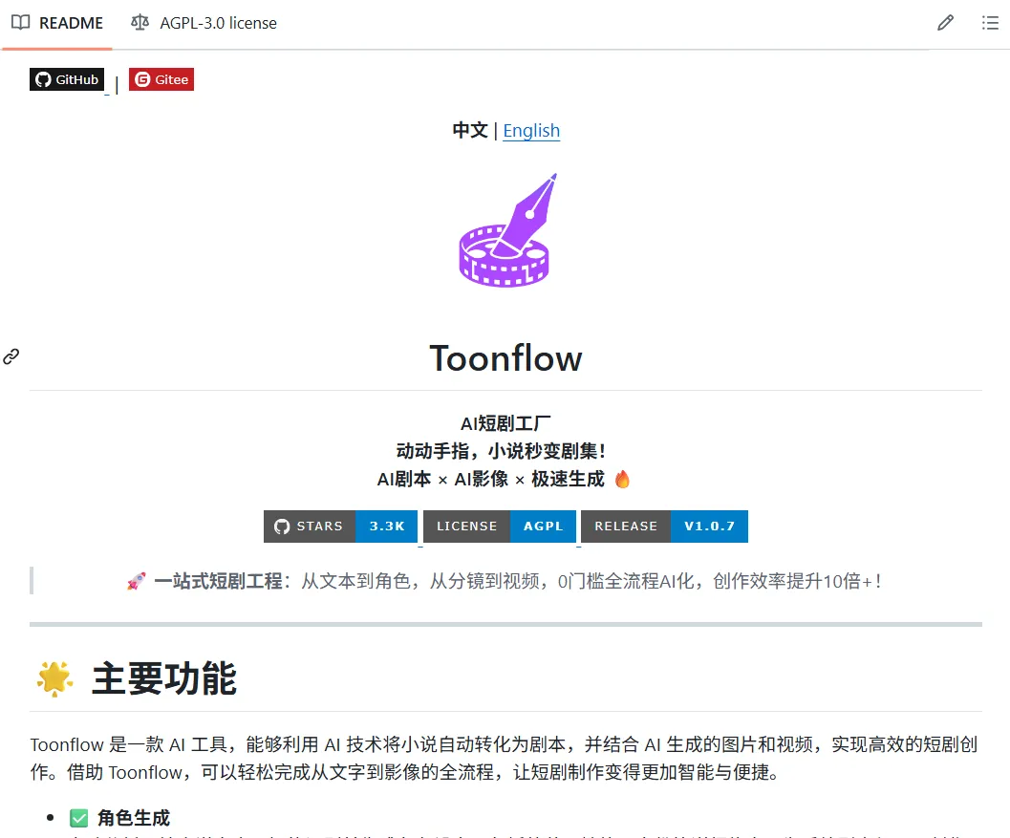Click the scale icon beside license tab
This screenshot has height=838, width=1010.
point(140,23)
